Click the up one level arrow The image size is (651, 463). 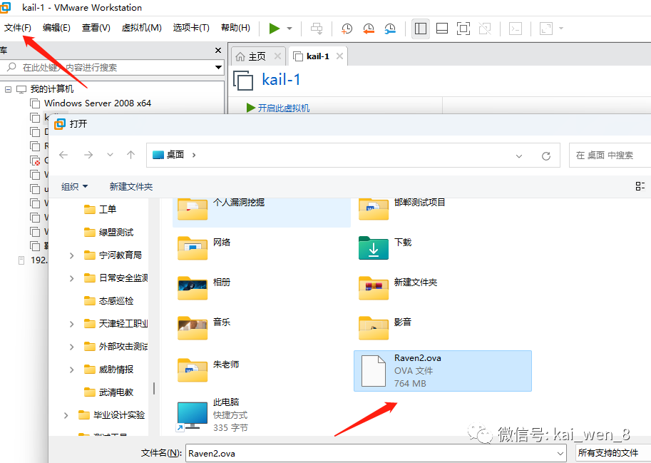click(130, 155)
